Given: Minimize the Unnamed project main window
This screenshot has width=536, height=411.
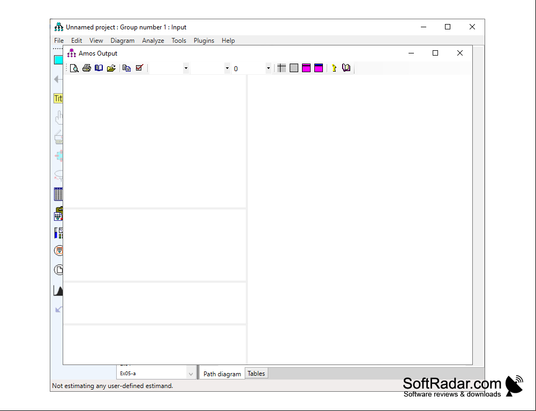Looking at the screenshot, I should [x=424, y=27].
